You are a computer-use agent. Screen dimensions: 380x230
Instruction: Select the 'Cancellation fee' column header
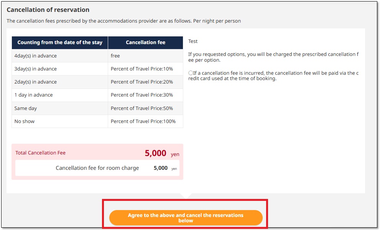[x=145, y=43]
